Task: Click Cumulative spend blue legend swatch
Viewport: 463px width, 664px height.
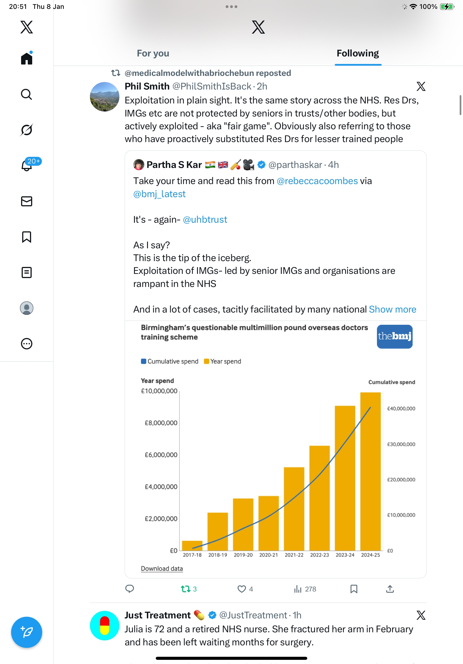Action: coord(144,361)
